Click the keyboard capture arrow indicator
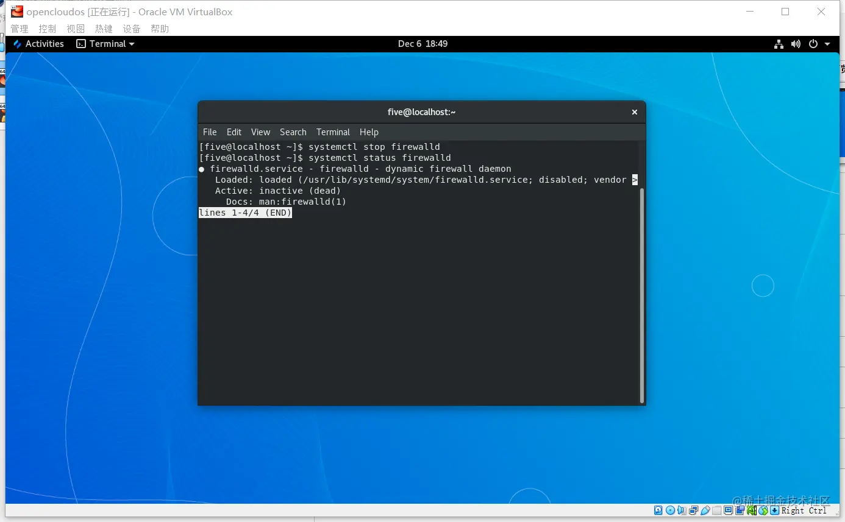 774,510
